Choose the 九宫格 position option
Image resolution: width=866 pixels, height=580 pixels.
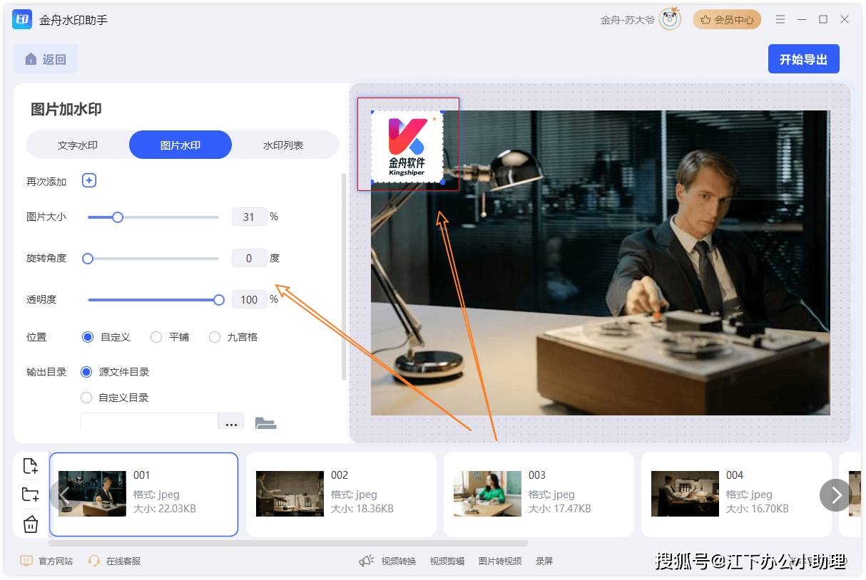tap(215, 337)
